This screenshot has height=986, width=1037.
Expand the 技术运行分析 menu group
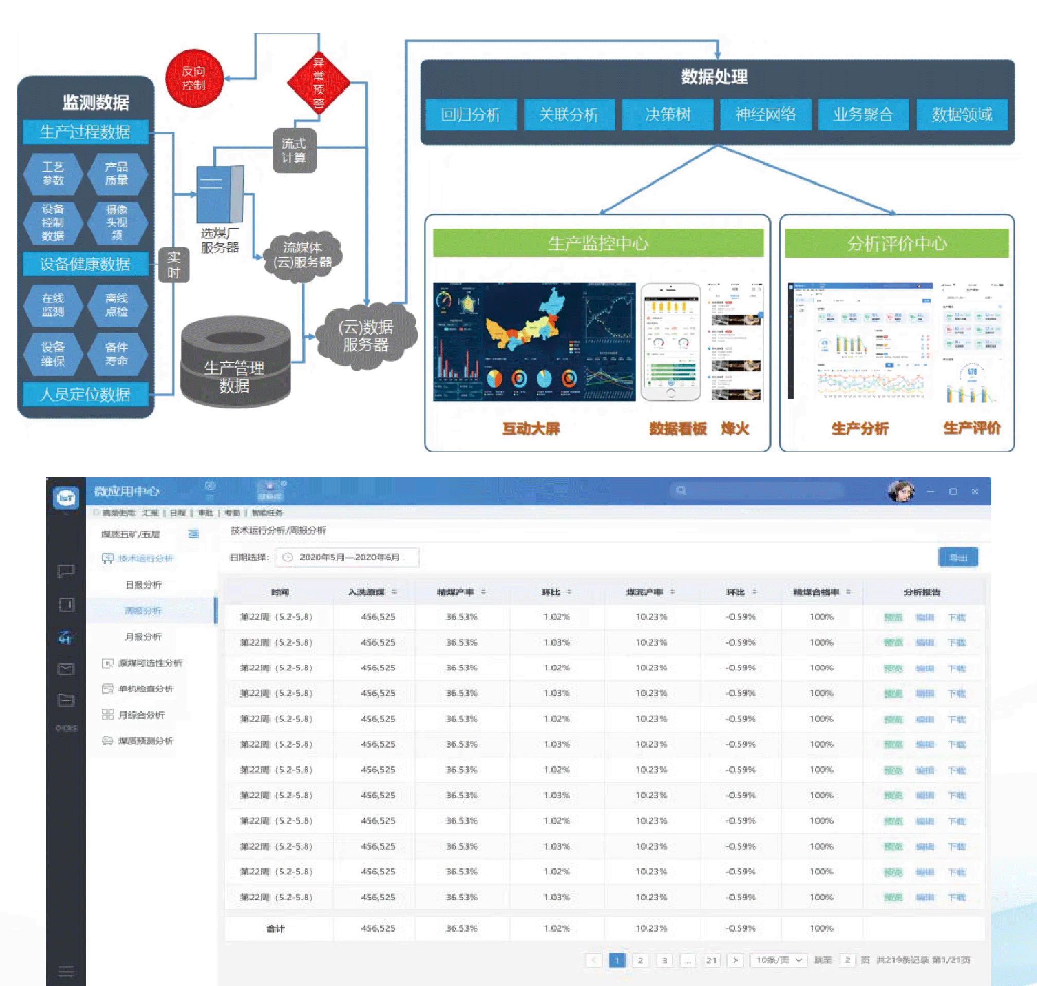pyautogui.click(x=145, y=558)
